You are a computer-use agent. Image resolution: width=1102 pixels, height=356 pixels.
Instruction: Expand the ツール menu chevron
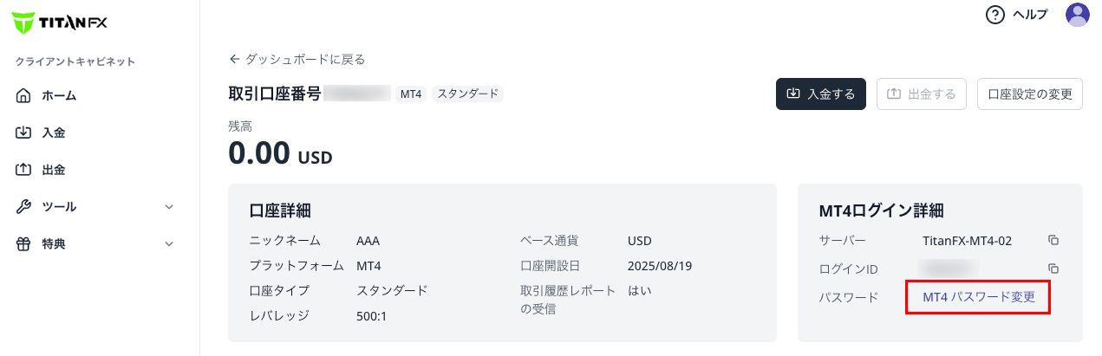169,207
